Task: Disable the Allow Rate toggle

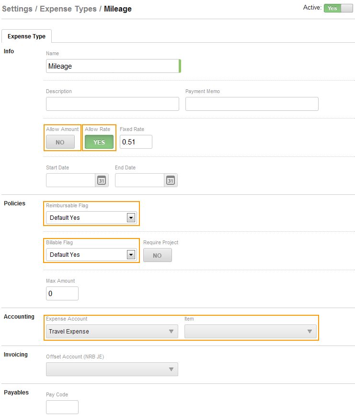Action: pyautogui.click(x=99, y=143)
